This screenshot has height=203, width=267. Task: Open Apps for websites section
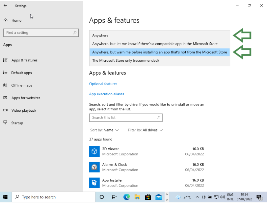(x=26, y=98)
